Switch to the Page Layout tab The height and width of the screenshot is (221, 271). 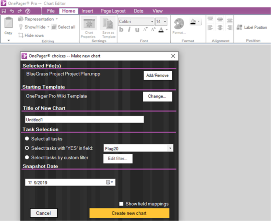coord(113,11)
